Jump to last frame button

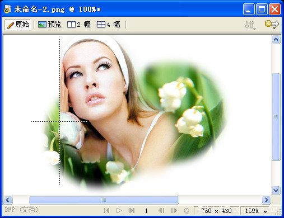(x=132, y=211)
